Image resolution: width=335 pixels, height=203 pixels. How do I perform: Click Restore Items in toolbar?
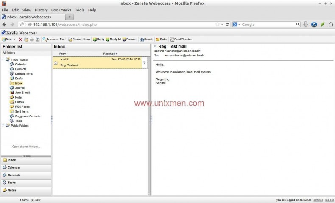coord(79,39)
